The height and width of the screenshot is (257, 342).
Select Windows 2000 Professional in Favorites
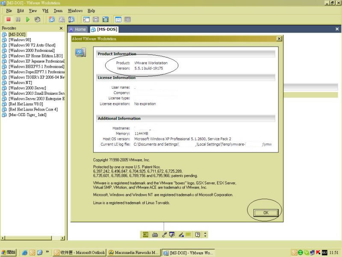[x=31, y=50]
